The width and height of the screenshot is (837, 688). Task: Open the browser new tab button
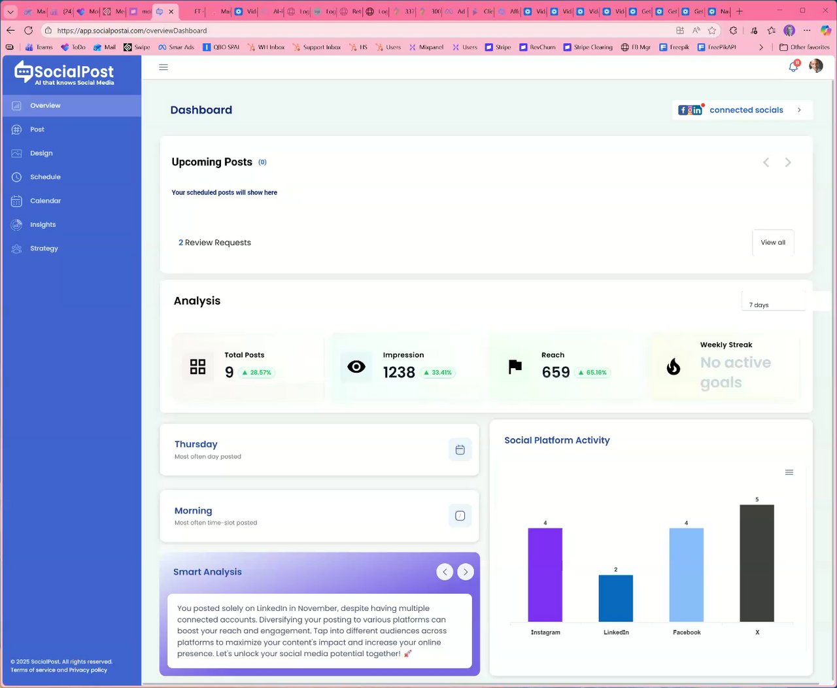click(x=740, y=11)
